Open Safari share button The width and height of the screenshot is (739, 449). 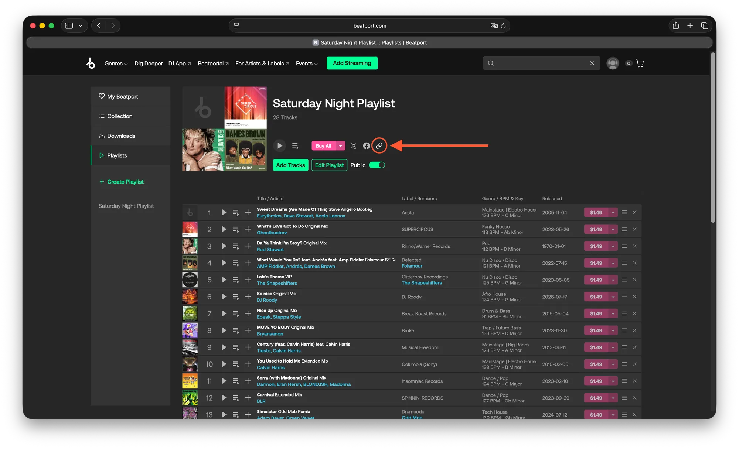(676, 25)
